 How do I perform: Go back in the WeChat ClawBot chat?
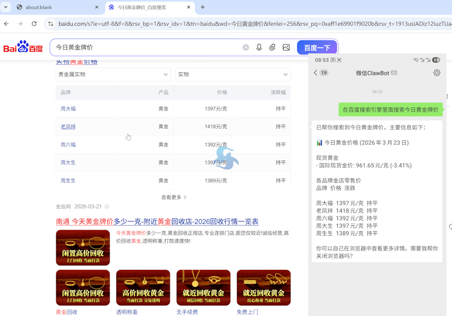(315, 73)
